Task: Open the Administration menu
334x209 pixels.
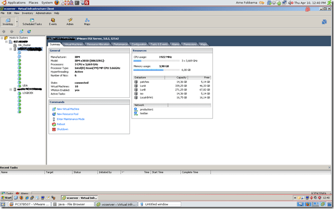Action: [x=44, y=13]
